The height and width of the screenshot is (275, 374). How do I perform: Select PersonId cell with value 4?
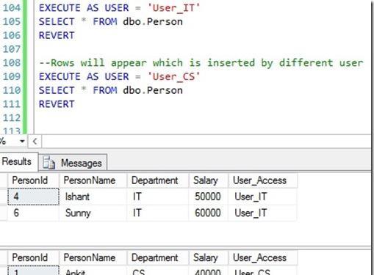point(33,197)
